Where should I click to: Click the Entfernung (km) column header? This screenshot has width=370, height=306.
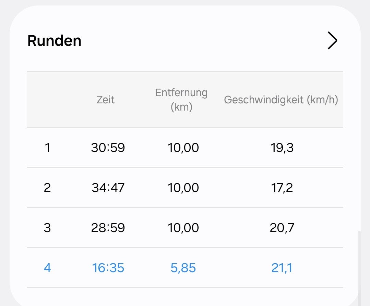[181, 100]
